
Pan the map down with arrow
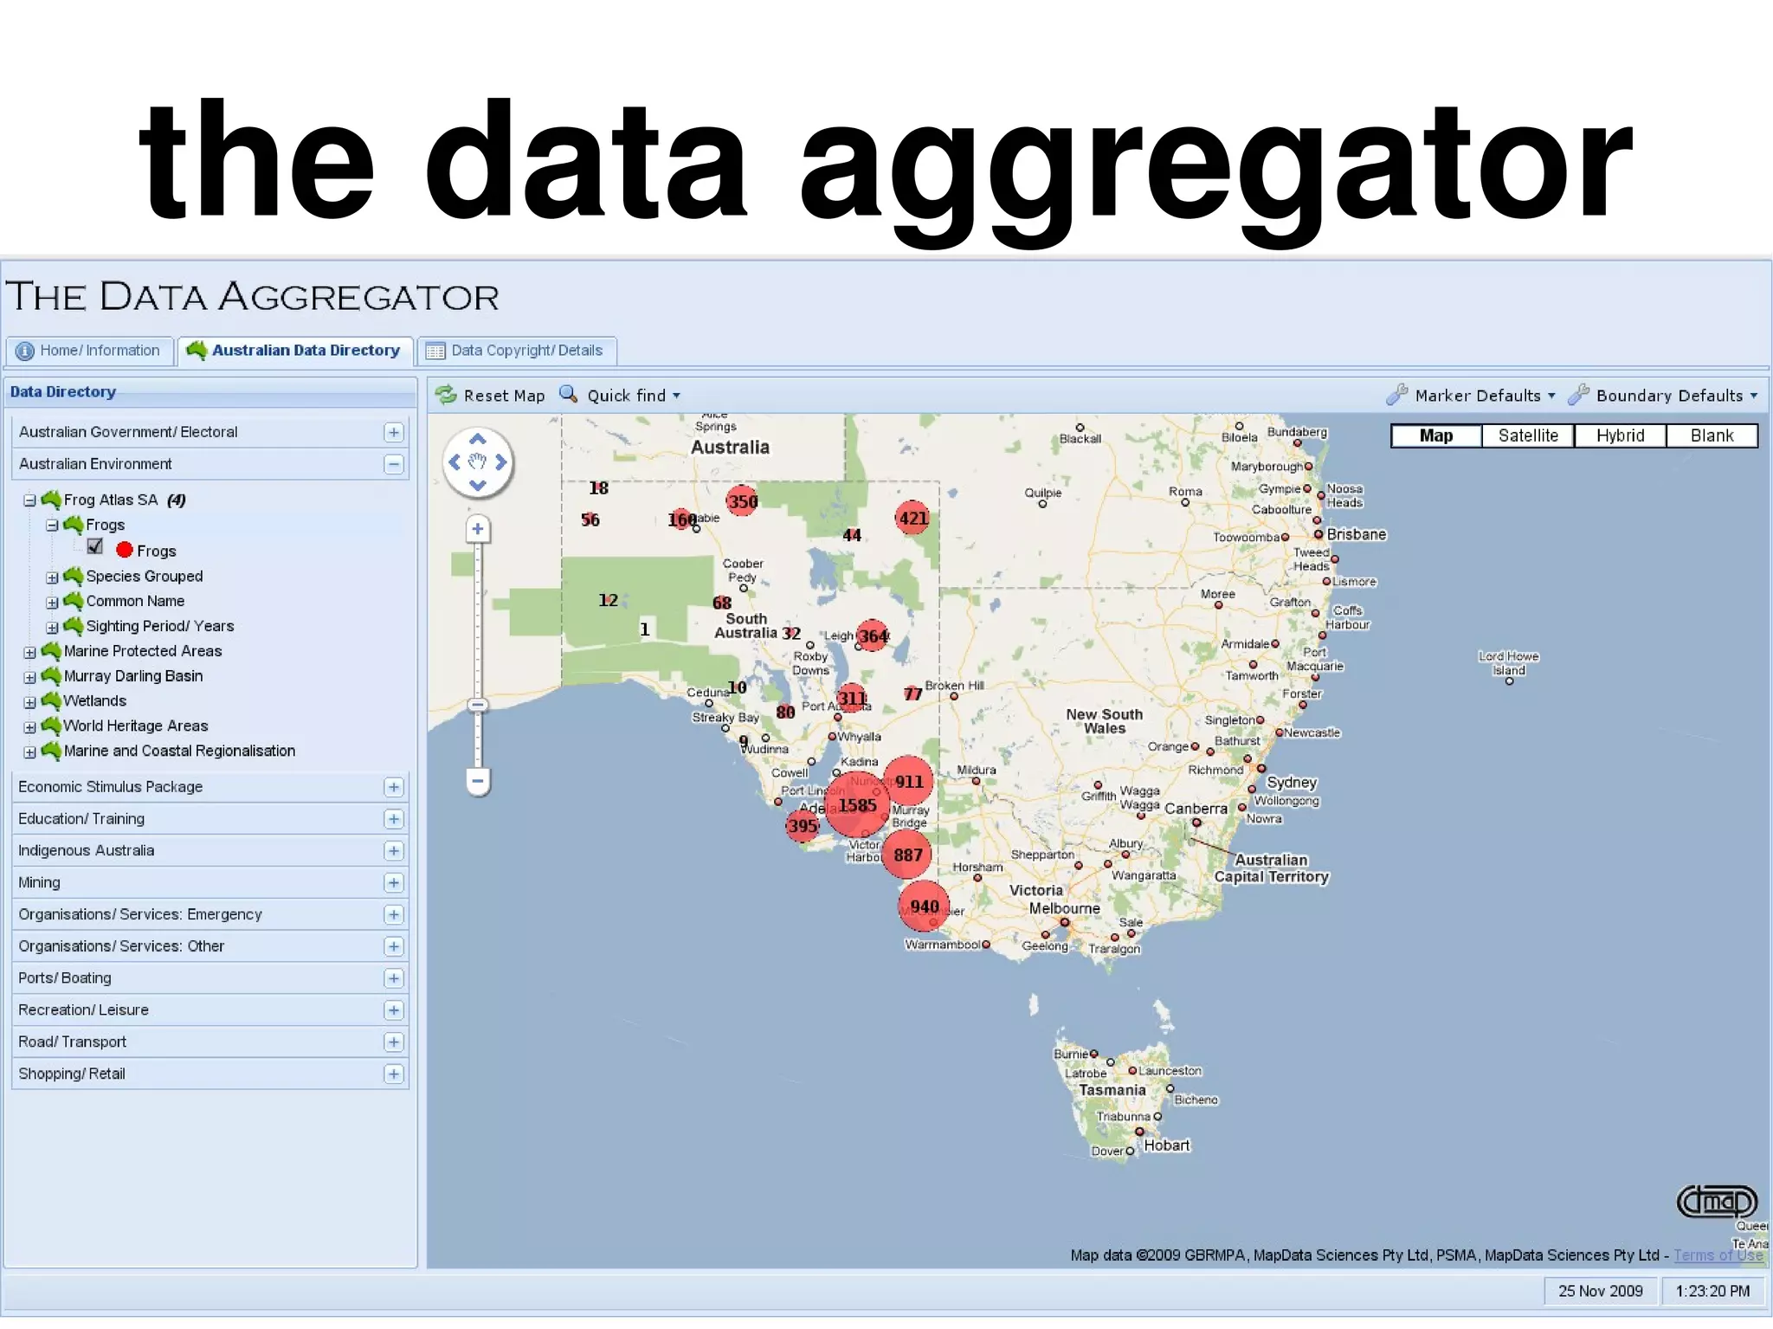tap(477, 485)
